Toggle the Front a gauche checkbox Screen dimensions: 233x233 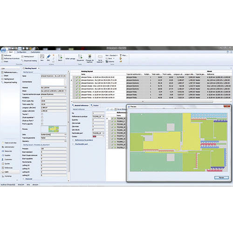pos(42,124)
